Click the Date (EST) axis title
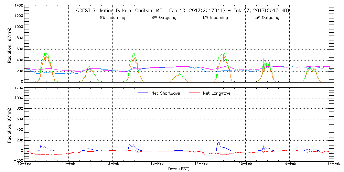 pyautogui.click(x=179, y=169)
